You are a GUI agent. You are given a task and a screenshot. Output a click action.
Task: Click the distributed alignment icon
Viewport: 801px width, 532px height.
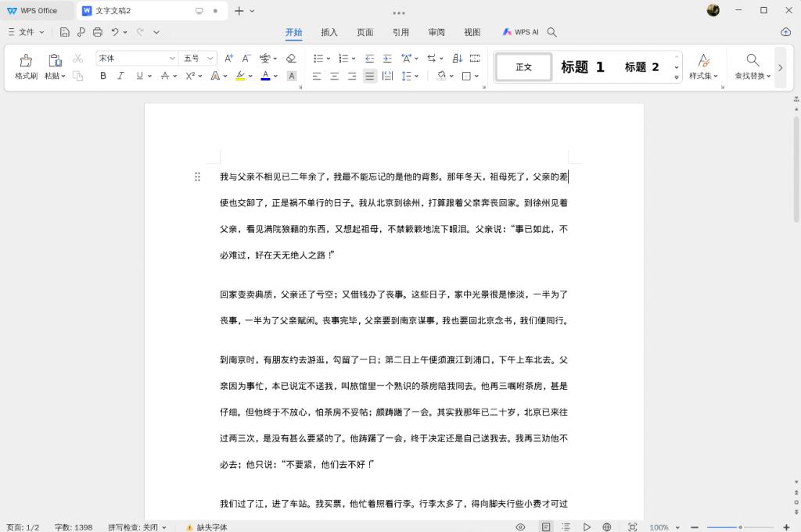click(x=388, y=76)
